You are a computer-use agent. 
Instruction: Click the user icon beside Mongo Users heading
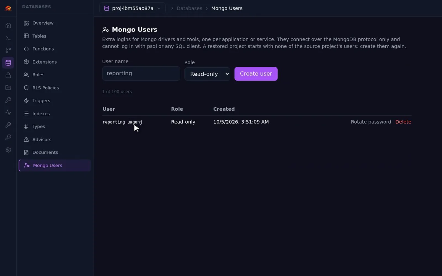tap(106, 30)
